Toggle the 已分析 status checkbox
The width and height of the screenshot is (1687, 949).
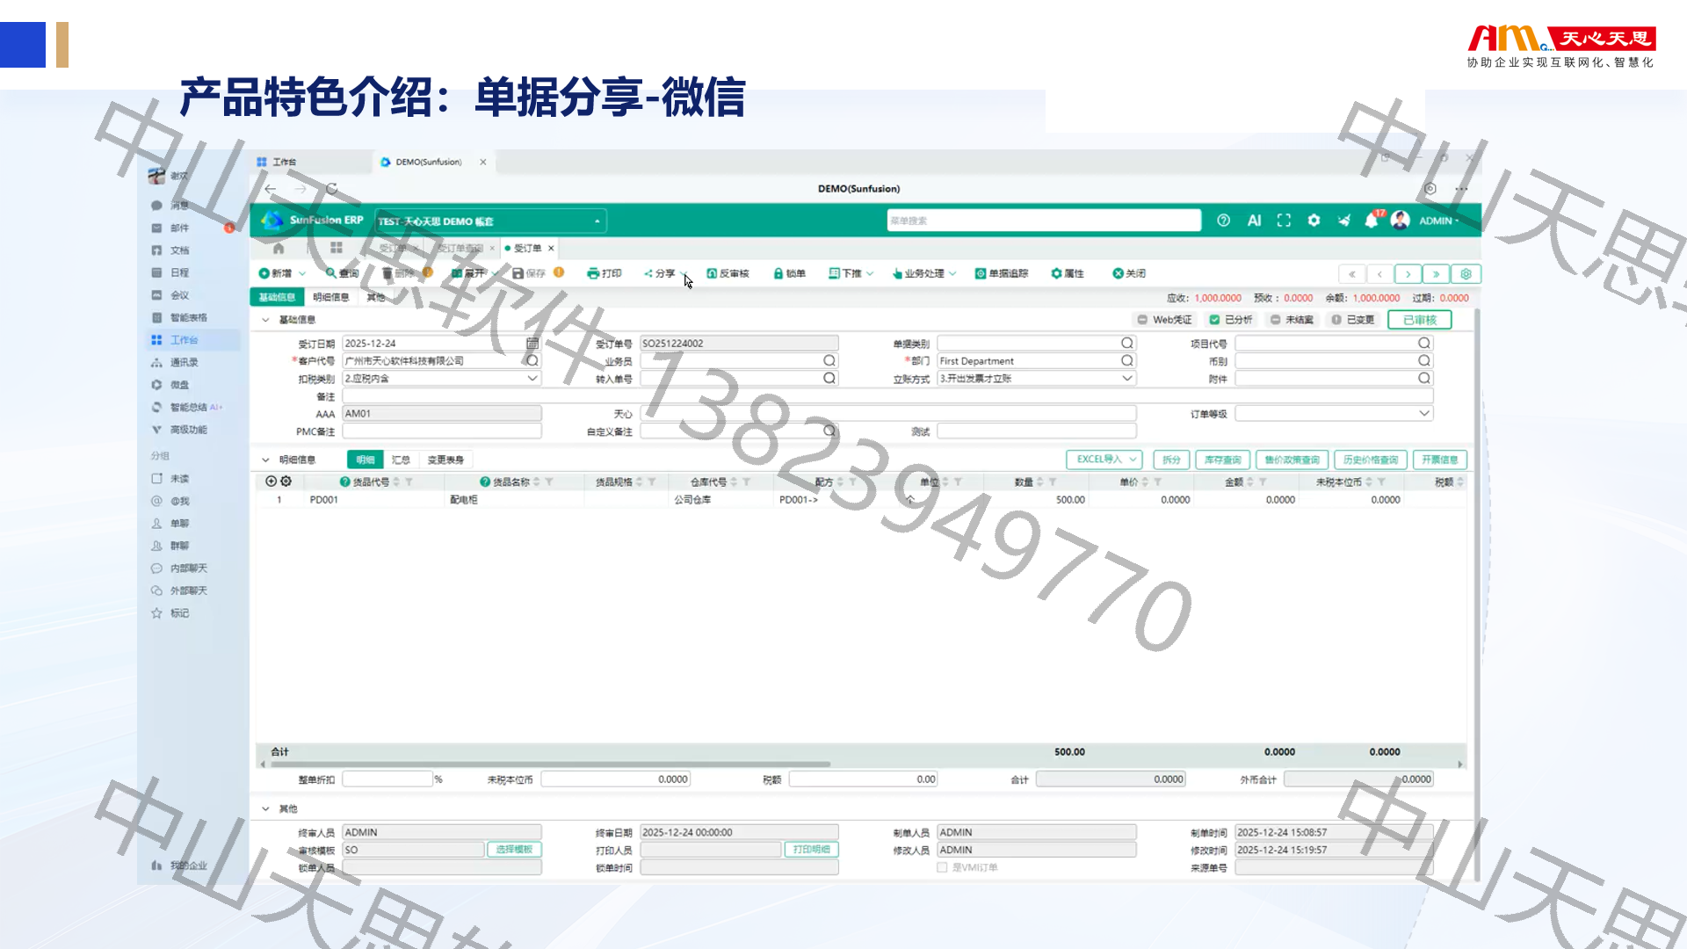1214,320
